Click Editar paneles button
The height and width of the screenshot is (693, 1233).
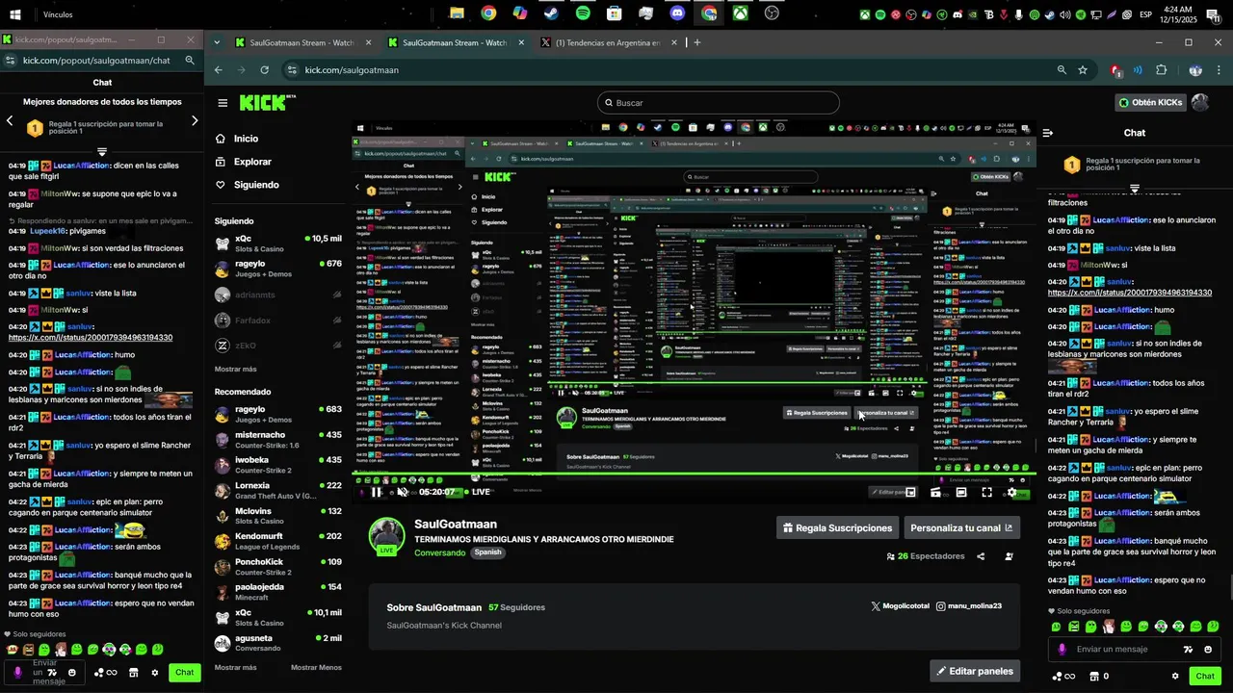974,671
